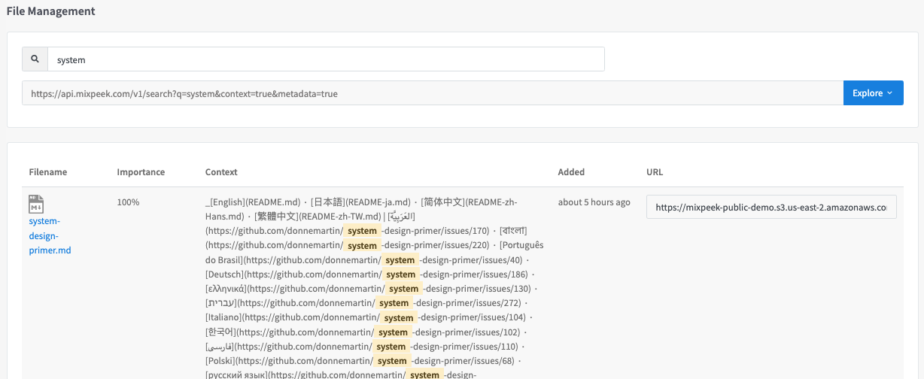Click the 'about 5 hours ago' timestamp
Image resolution: width=924 pixels, height=379 pixels.
tap(594, 202)
